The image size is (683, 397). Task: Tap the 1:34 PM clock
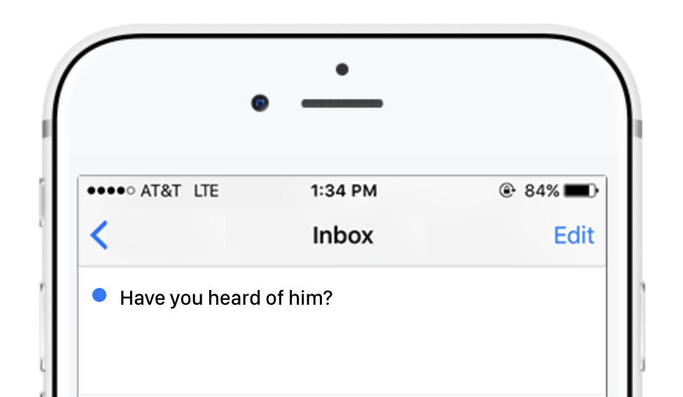coord(343,191)
